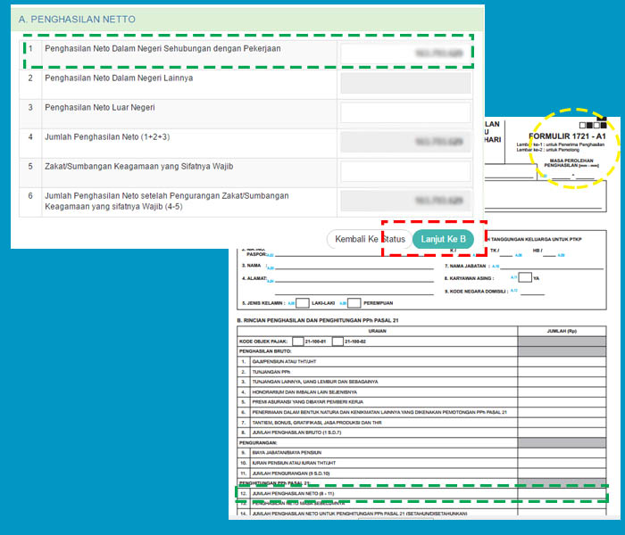Screen dimensions: 625x535
Task: Click the KODE NEGARA DOMISILI field
Action: (x=532, y=292)
